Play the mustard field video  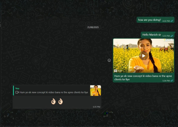point(144,56)
